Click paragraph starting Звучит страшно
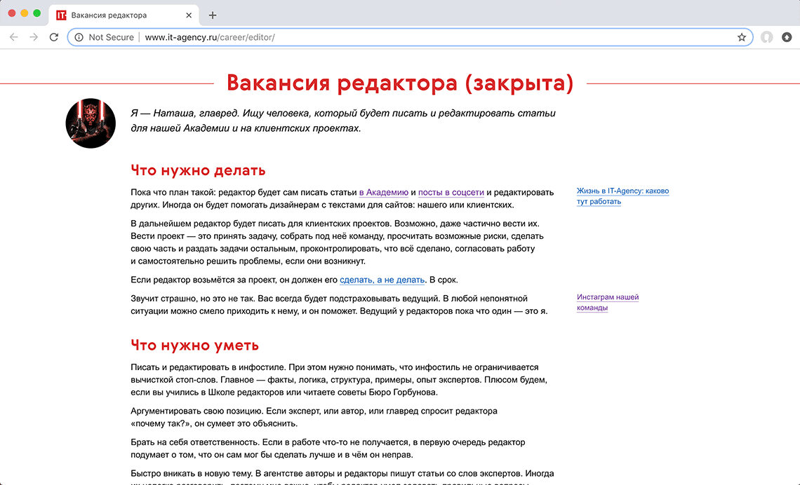Viewport: 800px width, 485px height. pyautogui.click(x=339, y=305)
